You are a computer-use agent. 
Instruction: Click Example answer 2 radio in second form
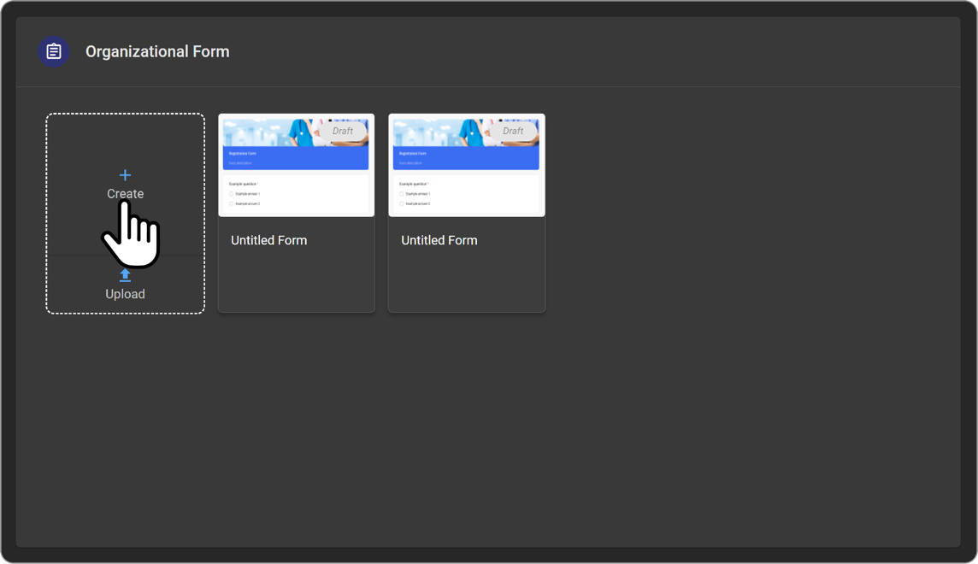click(401, 204)
